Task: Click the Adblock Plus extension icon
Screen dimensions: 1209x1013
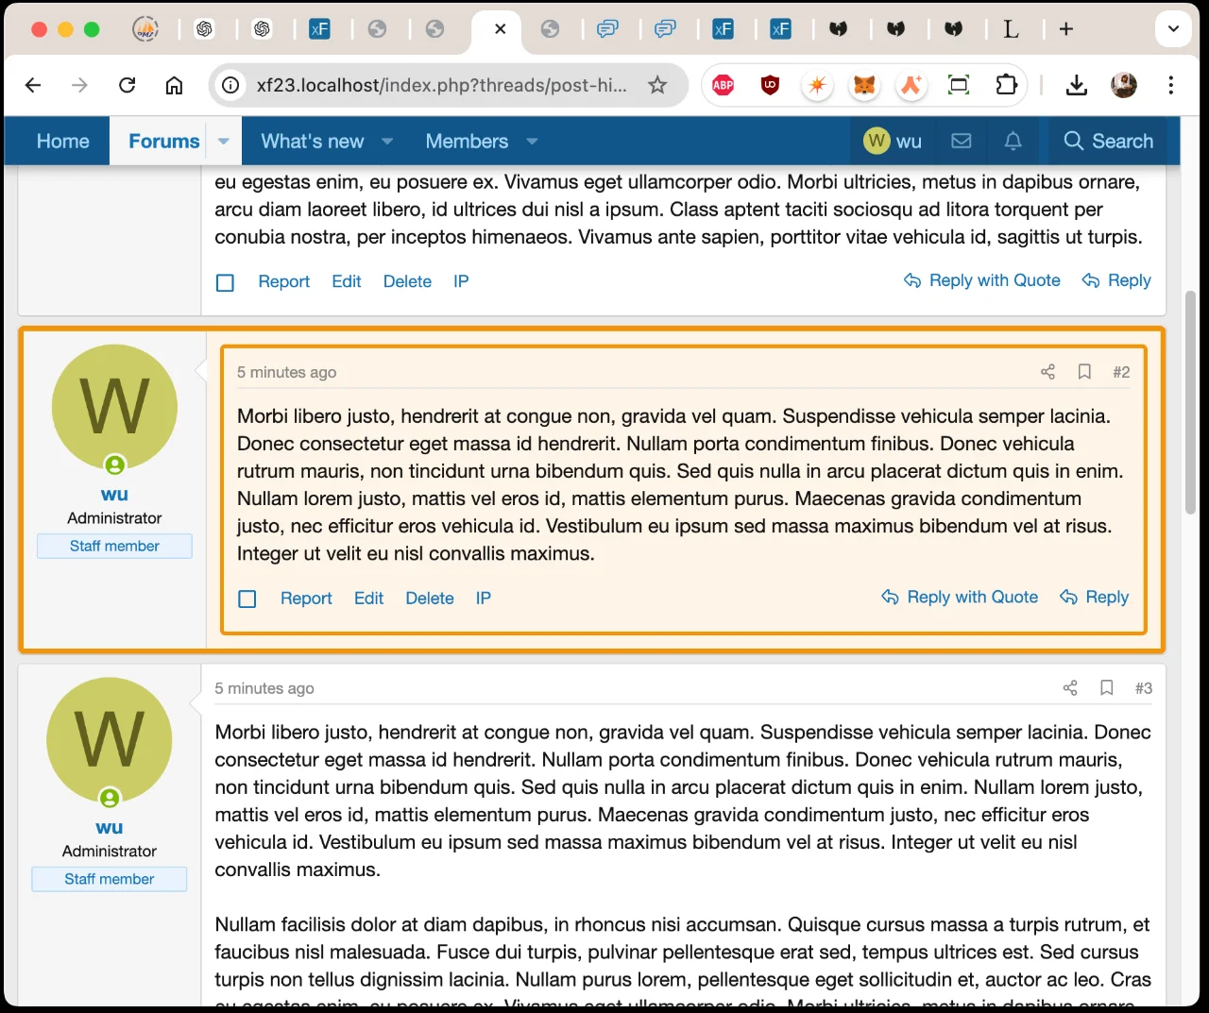Action: coord(724,85)
